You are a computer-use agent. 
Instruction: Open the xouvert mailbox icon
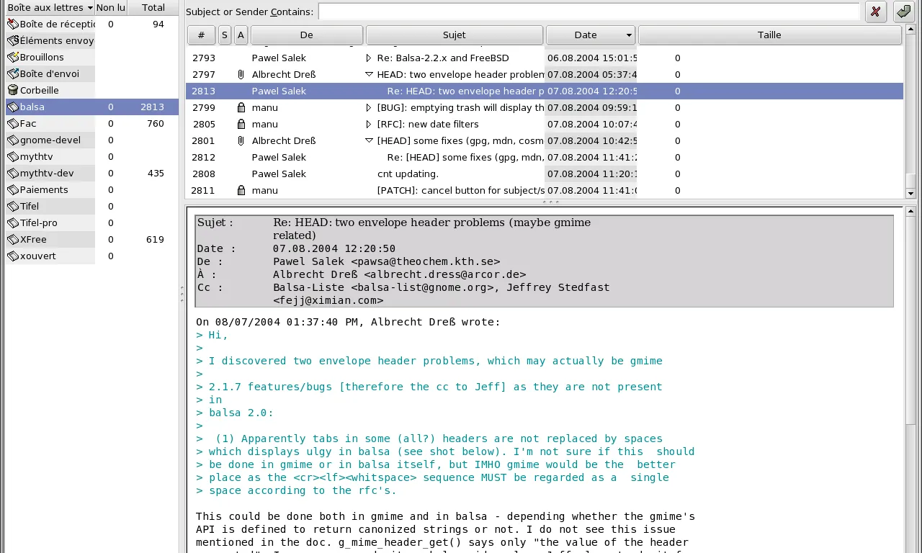13,256
